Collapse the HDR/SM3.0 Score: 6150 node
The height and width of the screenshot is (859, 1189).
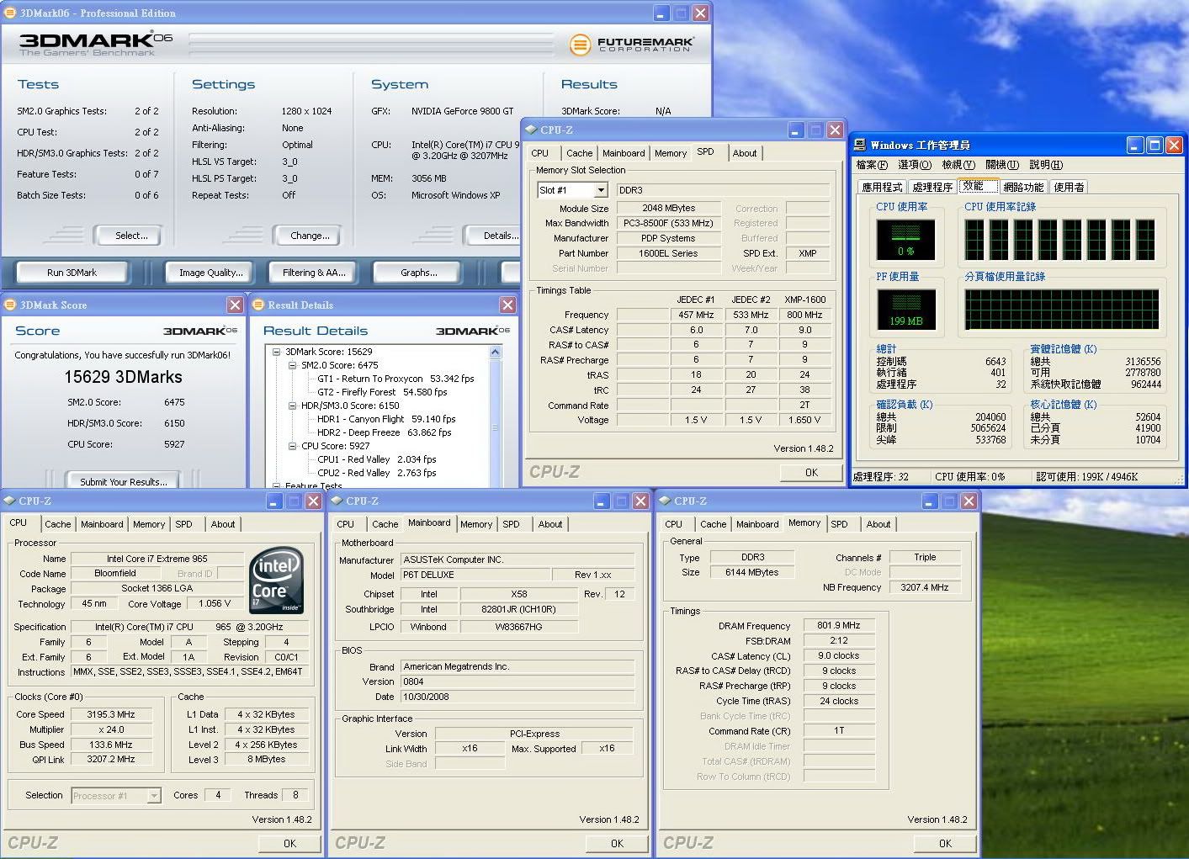[x=292, y=406]
